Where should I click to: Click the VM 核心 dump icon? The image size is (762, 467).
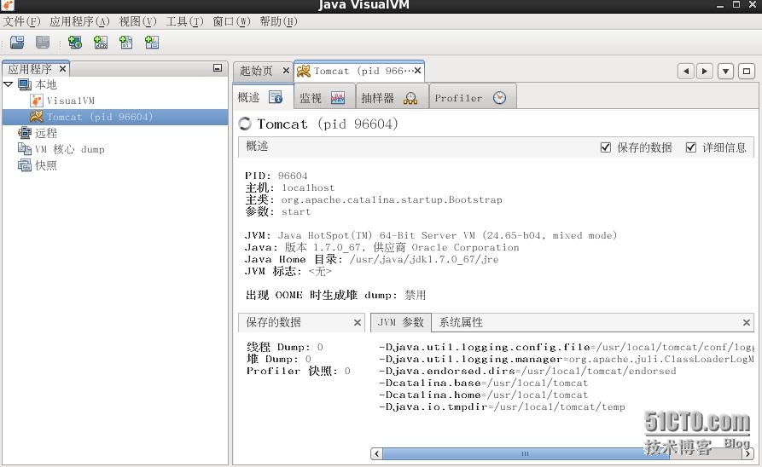[x=25, y=148]
